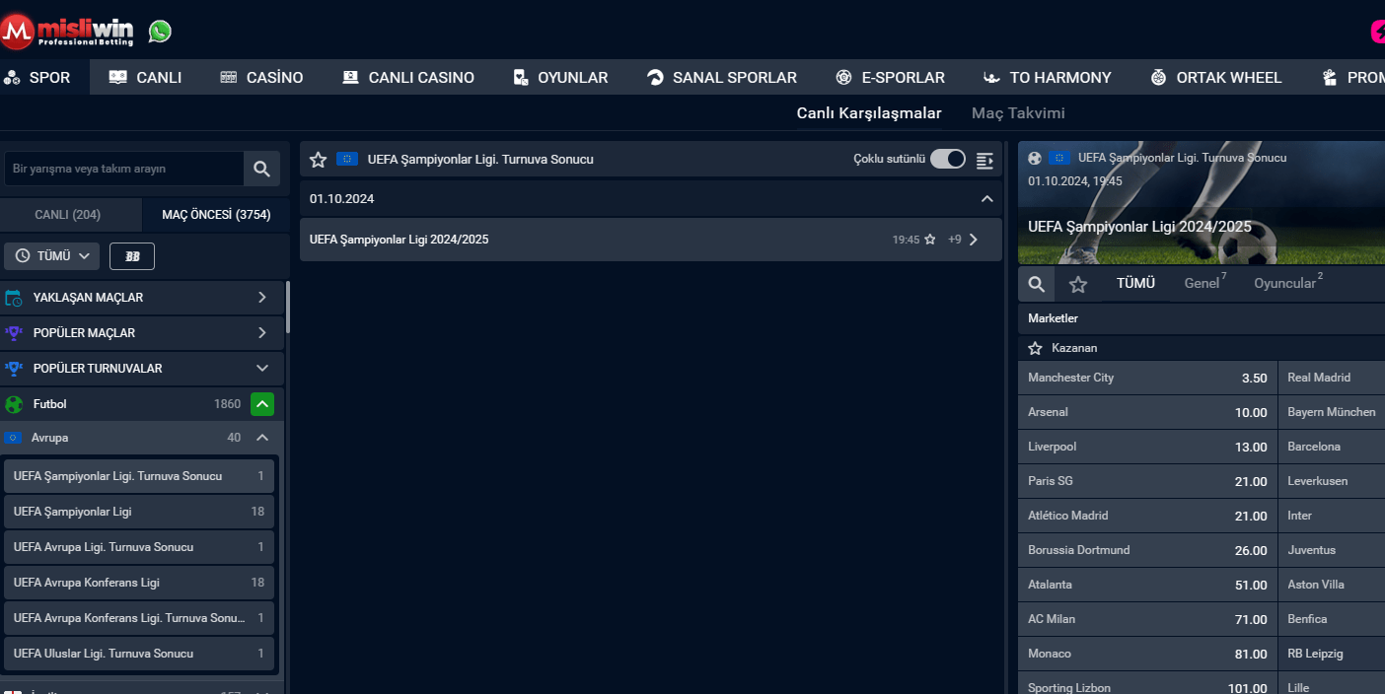Open search icon in markets panel
The width and height of the screenshot is (1385, 694).
tap(1036, 284)
